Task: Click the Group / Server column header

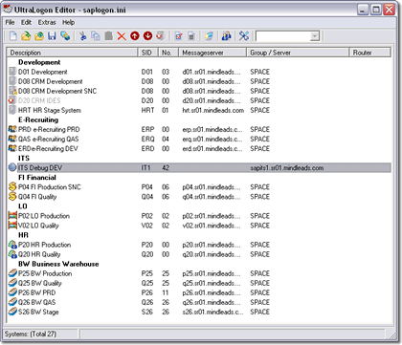Action: [298, 53]
